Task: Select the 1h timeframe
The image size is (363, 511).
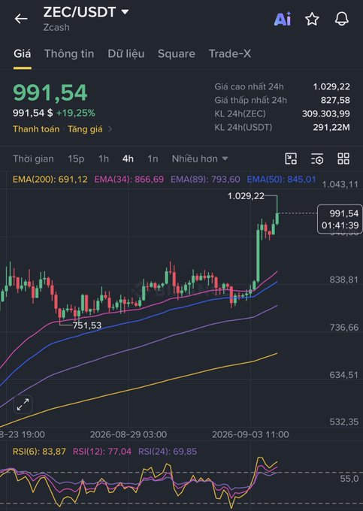Action: tap(104, 159)
